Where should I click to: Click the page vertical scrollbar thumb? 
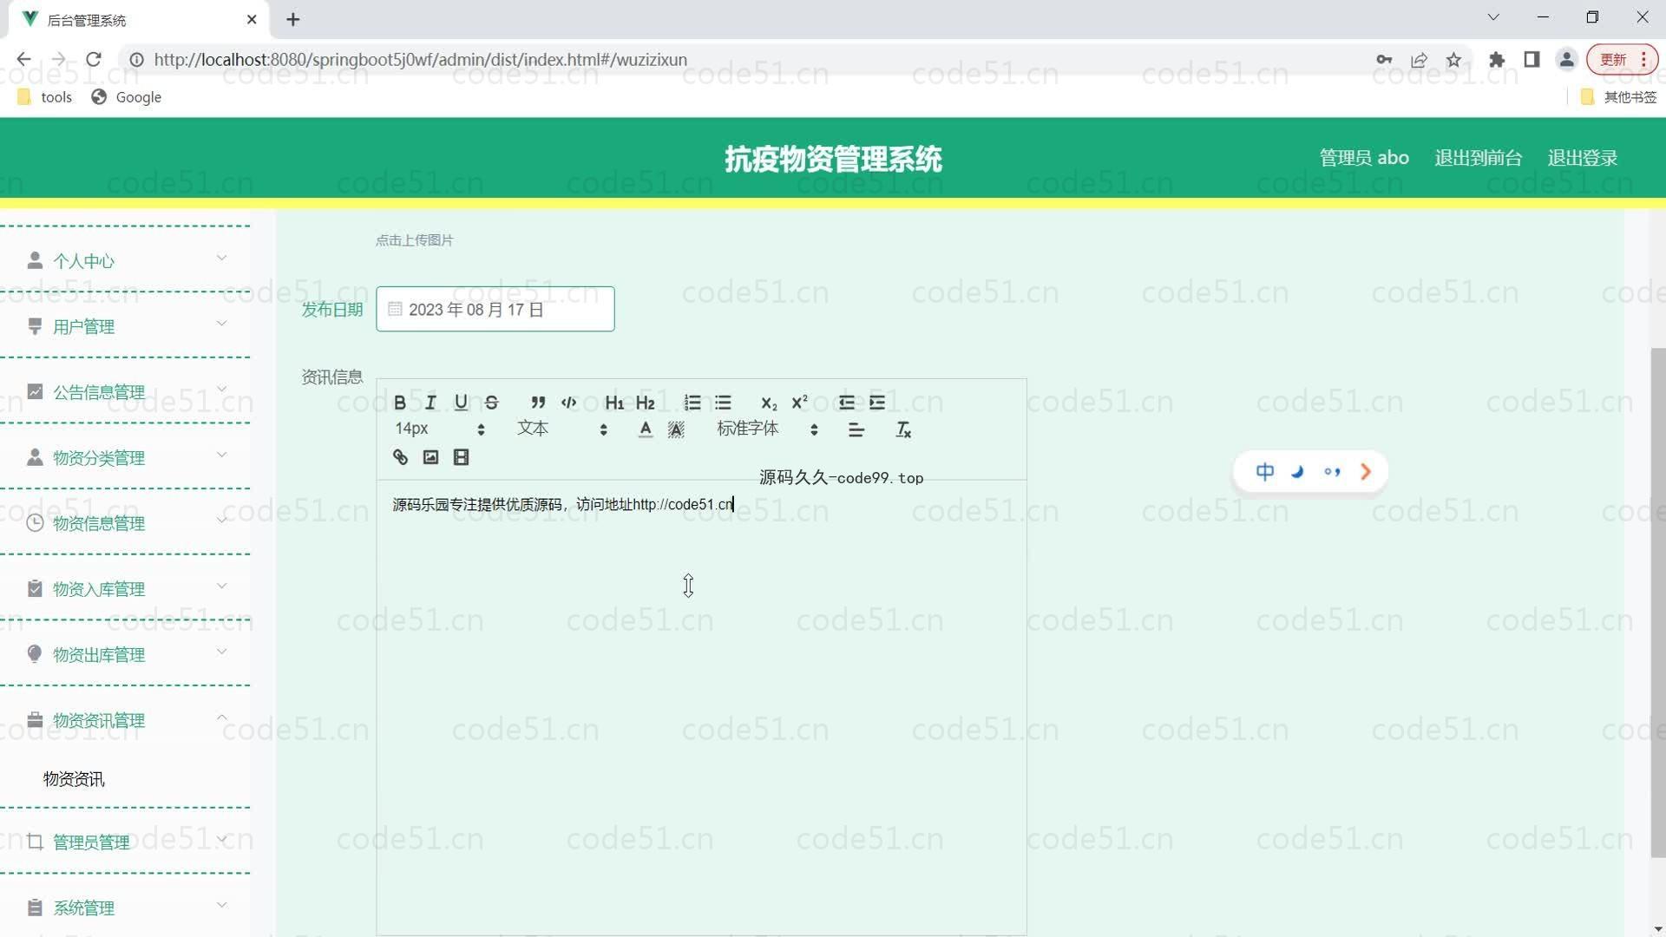point(1657,603)
